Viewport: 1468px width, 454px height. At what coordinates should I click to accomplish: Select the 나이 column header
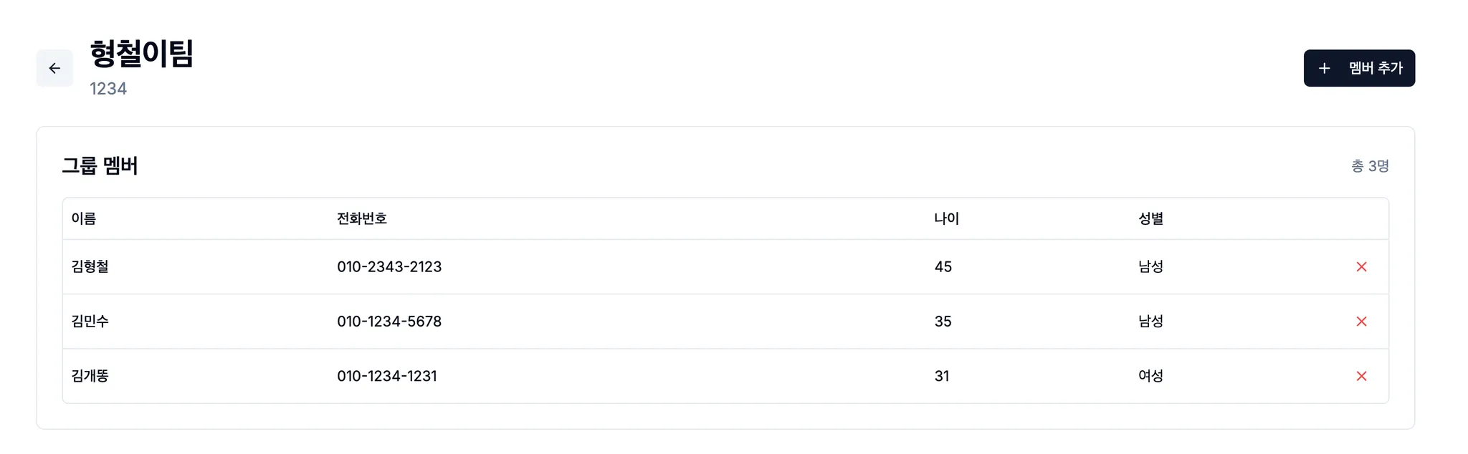pyautogui.click(x=946, y=218)
